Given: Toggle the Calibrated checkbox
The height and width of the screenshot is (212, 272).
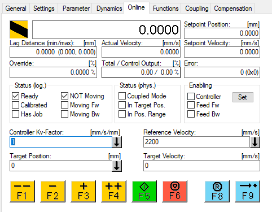Looking at the screenshot, I should 15,105.
